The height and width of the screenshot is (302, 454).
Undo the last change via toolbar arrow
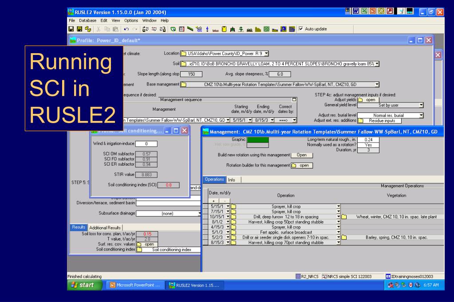(126, 29)
